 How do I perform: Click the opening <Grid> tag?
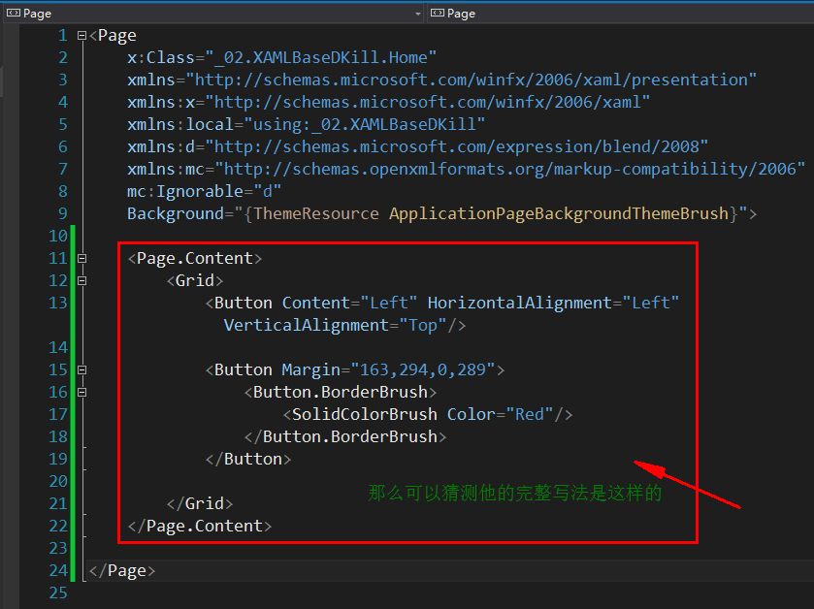pyautogui.click(x=195, y=280)
